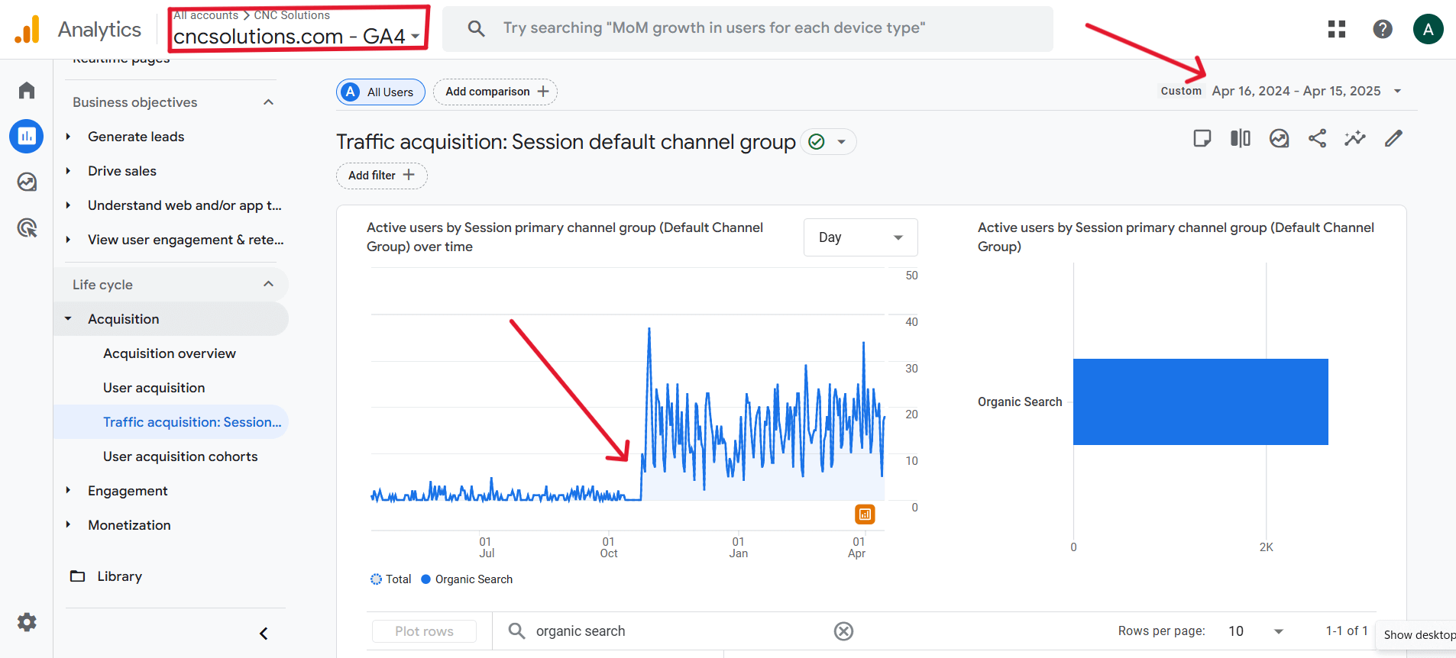
Task: Open User acquisition cohorts report
Action: [180, 456]
